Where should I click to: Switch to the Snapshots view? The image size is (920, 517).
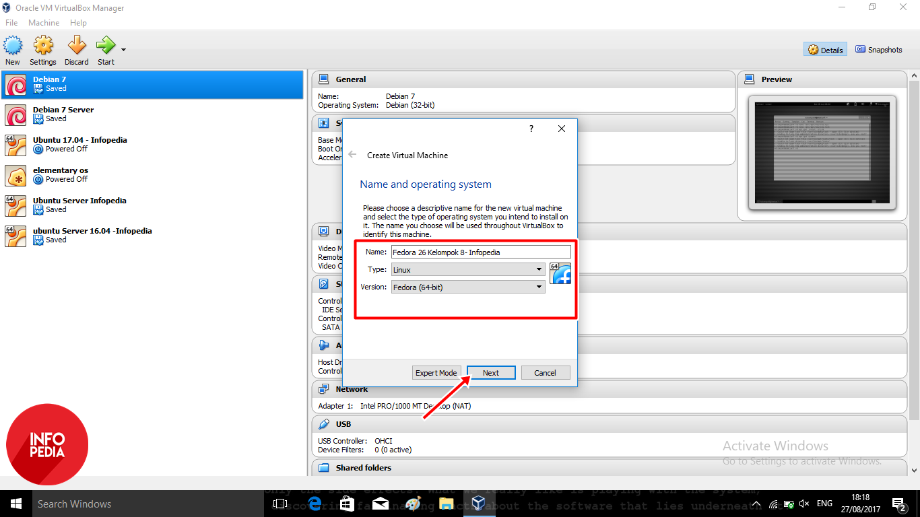click(x=879, y=50)
